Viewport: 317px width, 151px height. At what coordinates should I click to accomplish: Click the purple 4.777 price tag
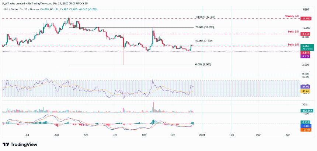[x=306, y=56]
